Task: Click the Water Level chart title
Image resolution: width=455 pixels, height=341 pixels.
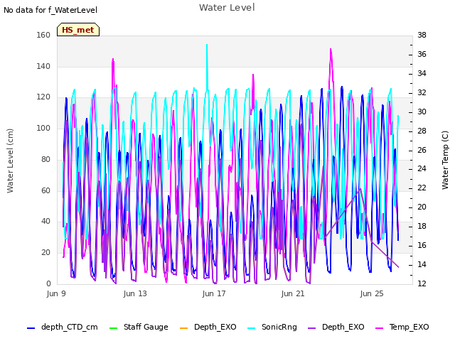Action: point(227,7)
